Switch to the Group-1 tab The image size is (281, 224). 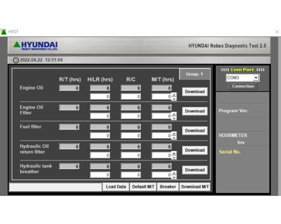(x=194, y=74)
